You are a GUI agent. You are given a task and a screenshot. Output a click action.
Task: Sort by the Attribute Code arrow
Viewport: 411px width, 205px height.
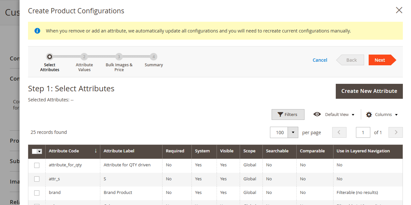coord(96,151)
